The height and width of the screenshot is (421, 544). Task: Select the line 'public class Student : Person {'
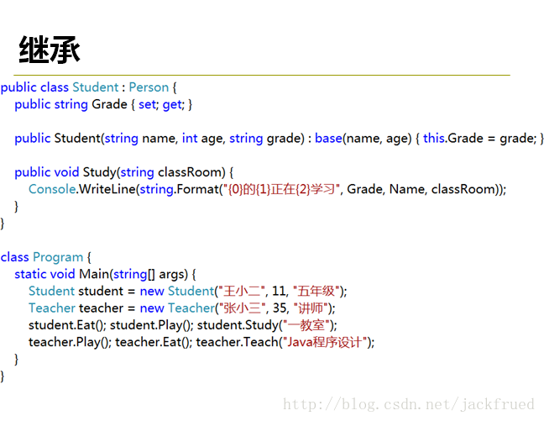tap(89, 87)
